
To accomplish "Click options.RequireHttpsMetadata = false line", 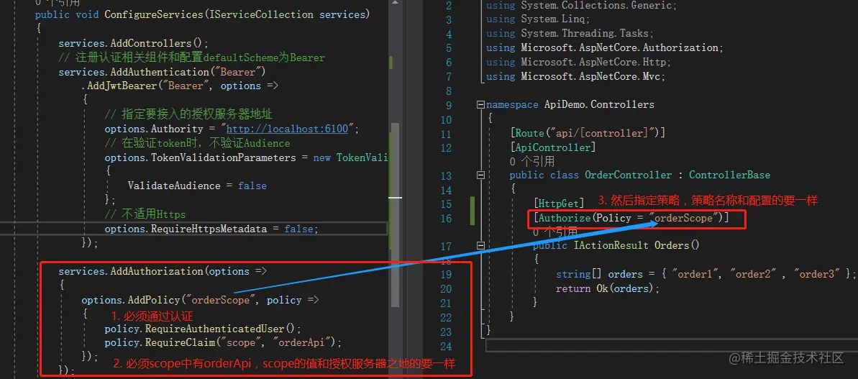I will click(x=211, y=229).
